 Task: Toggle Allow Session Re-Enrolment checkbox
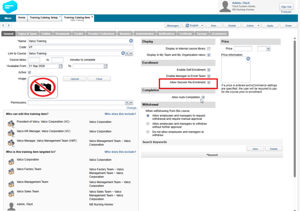click(x=209, y=82)
